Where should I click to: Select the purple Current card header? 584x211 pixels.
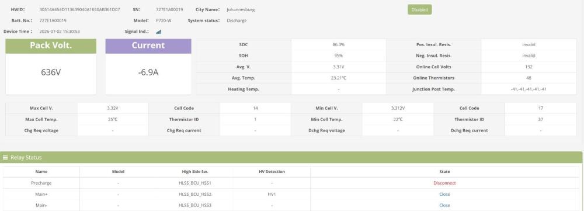pyautogui.click(x=148, y=46)
